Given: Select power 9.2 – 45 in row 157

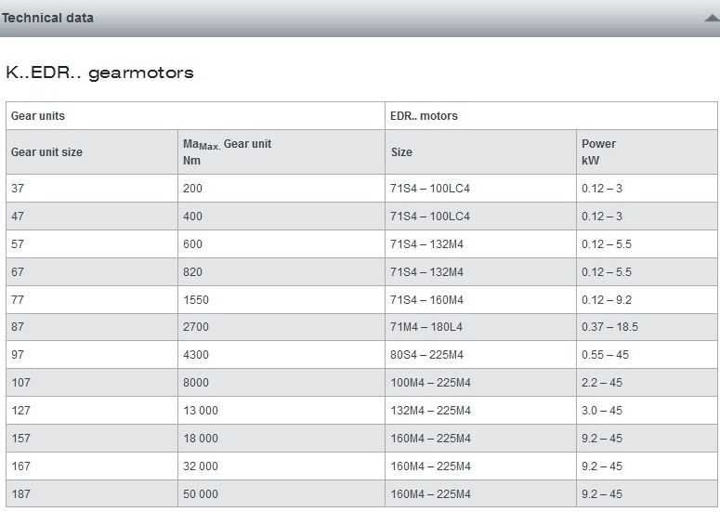Looking at the screenshot, I should [647, 438].
